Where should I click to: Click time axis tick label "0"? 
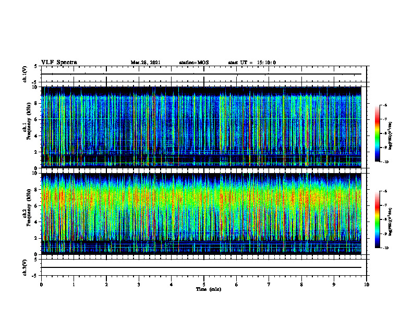point(41,285)
